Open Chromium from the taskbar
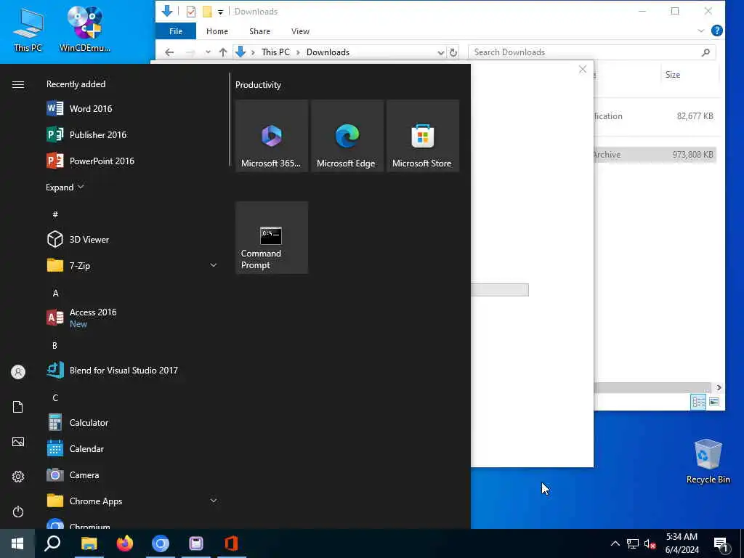 (x=161, y=543)
